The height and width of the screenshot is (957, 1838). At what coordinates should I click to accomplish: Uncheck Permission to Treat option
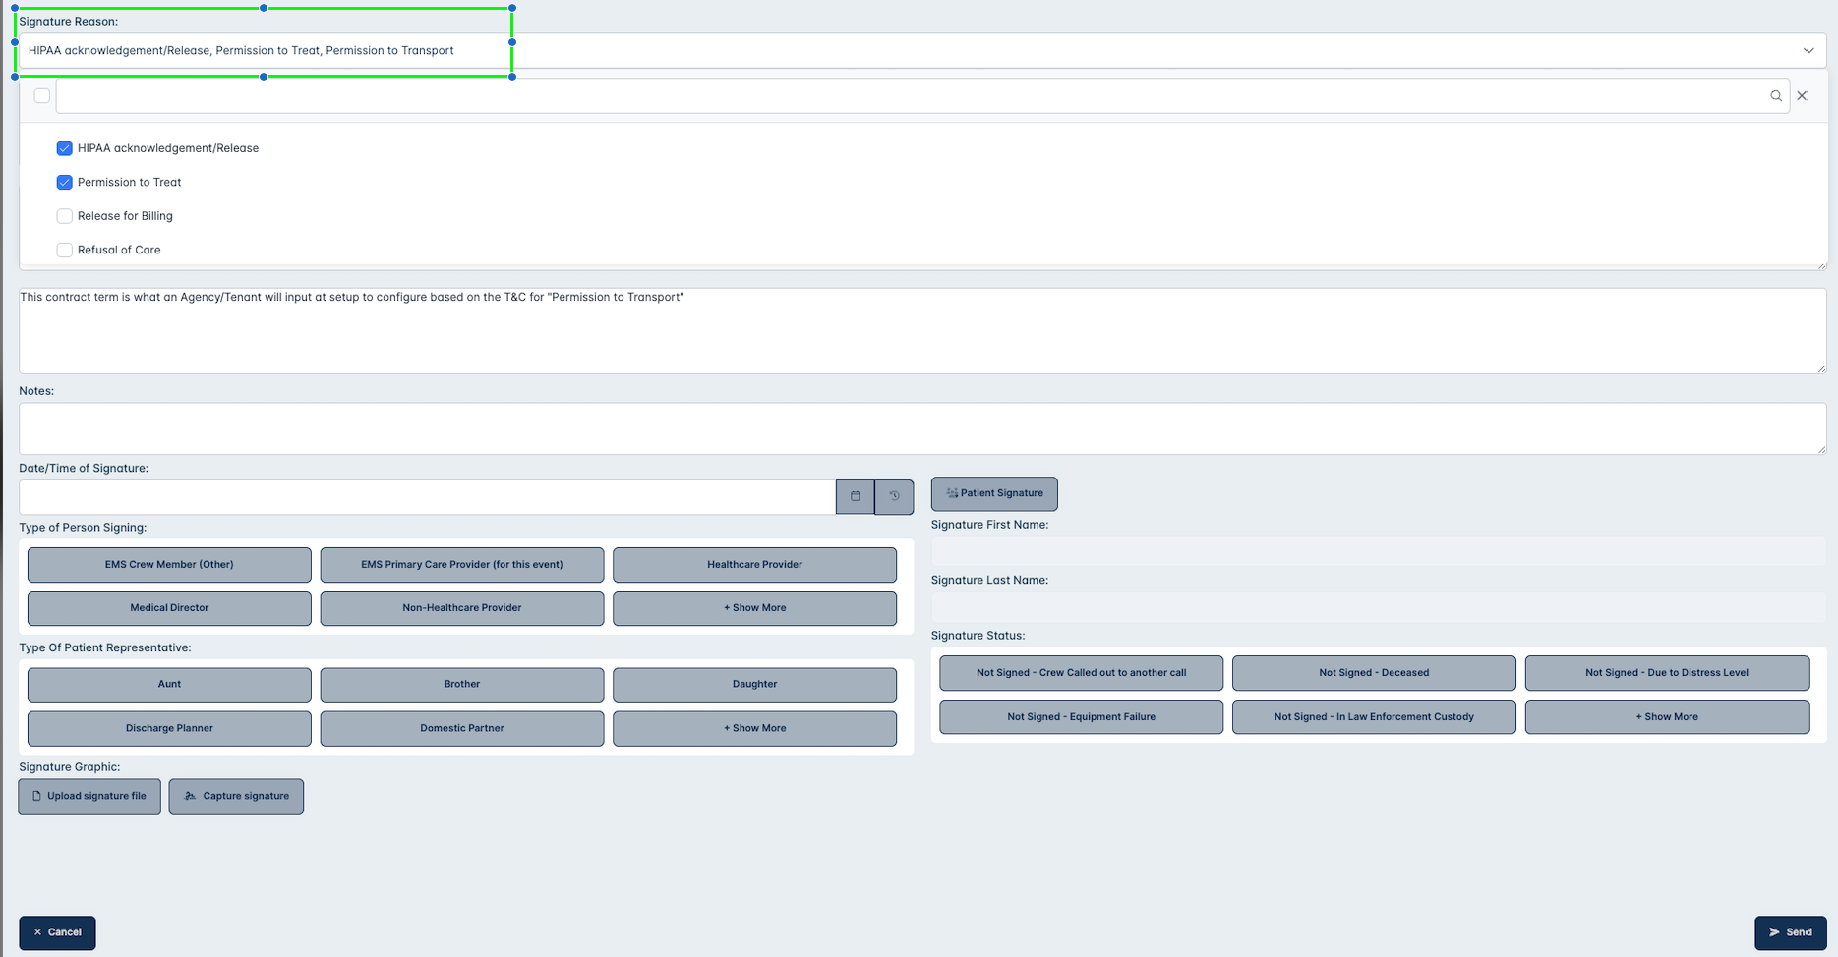(x=65, y=183)
